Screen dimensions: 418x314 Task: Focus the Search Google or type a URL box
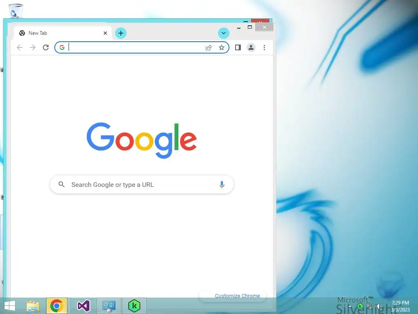[142, 184]
